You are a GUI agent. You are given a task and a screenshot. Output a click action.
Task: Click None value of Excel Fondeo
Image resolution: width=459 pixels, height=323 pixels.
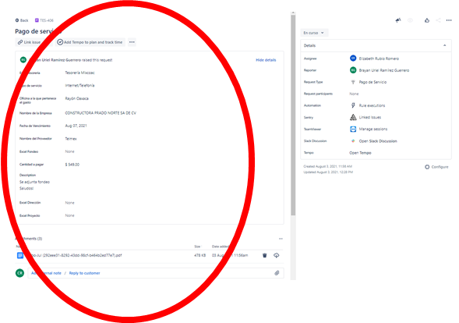pos(69,151)
